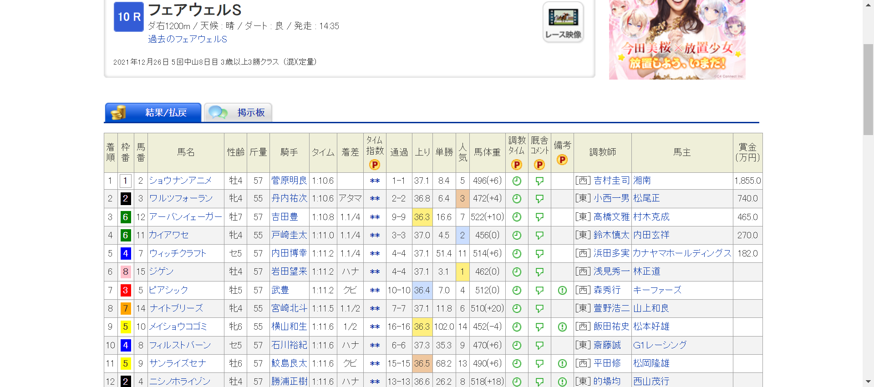Viewport: 874px width, 387px height.
Task: Click training time clock icon for ジゲン row
Action: click(517, 272)
